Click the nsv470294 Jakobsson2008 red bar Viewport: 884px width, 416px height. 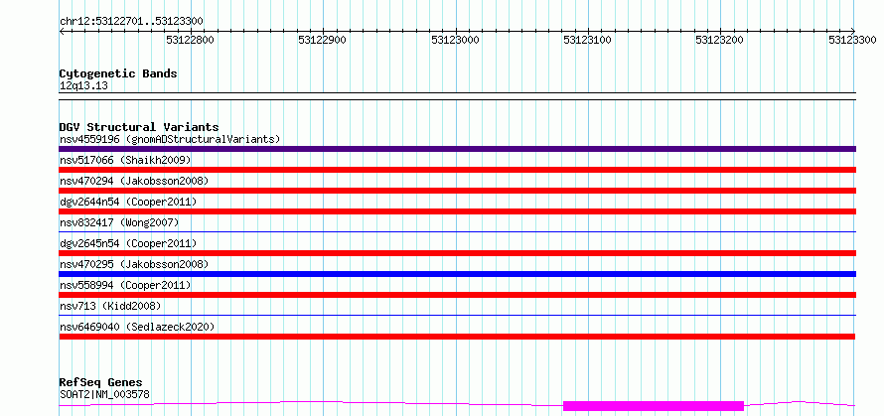point(457,191)
